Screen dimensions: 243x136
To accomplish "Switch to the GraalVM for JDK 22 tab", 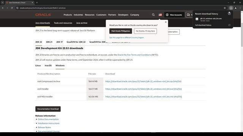I will 76,42.
